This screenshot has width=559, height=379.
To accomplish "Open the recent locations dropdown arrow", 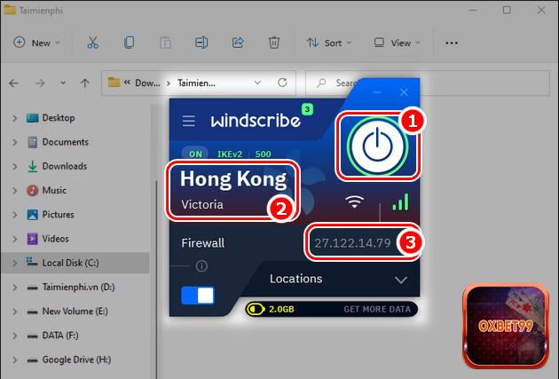I will [x=63, y=83].
